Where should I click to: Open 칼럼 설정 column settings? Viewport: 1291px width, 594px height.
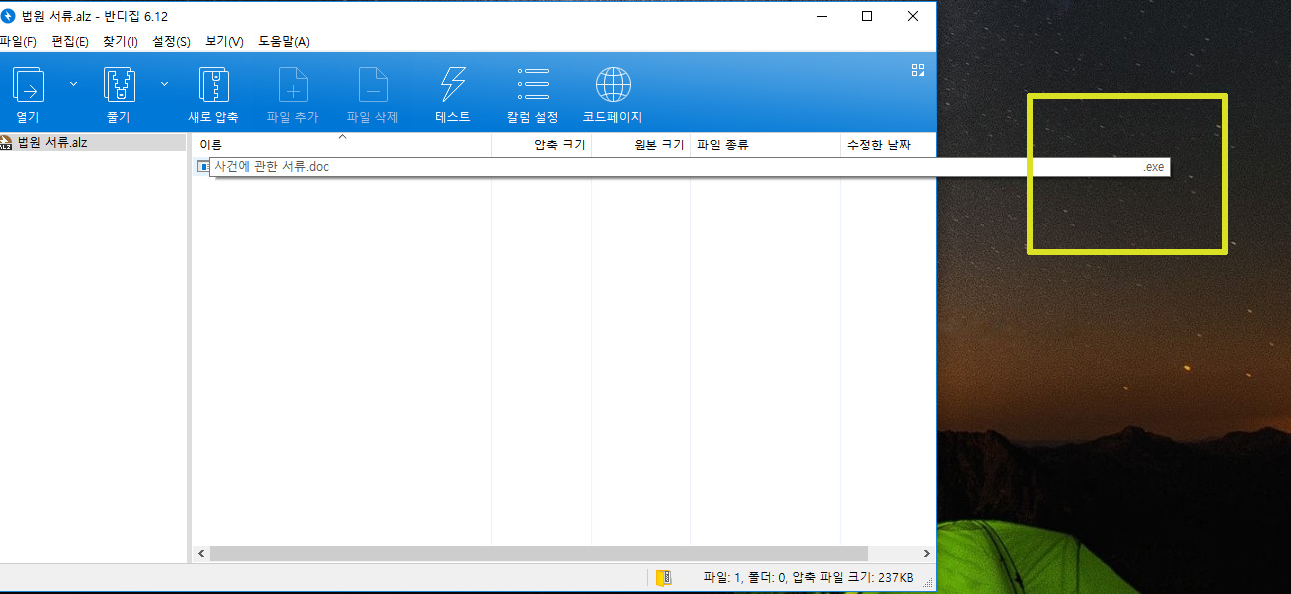(x=533, y=85)
